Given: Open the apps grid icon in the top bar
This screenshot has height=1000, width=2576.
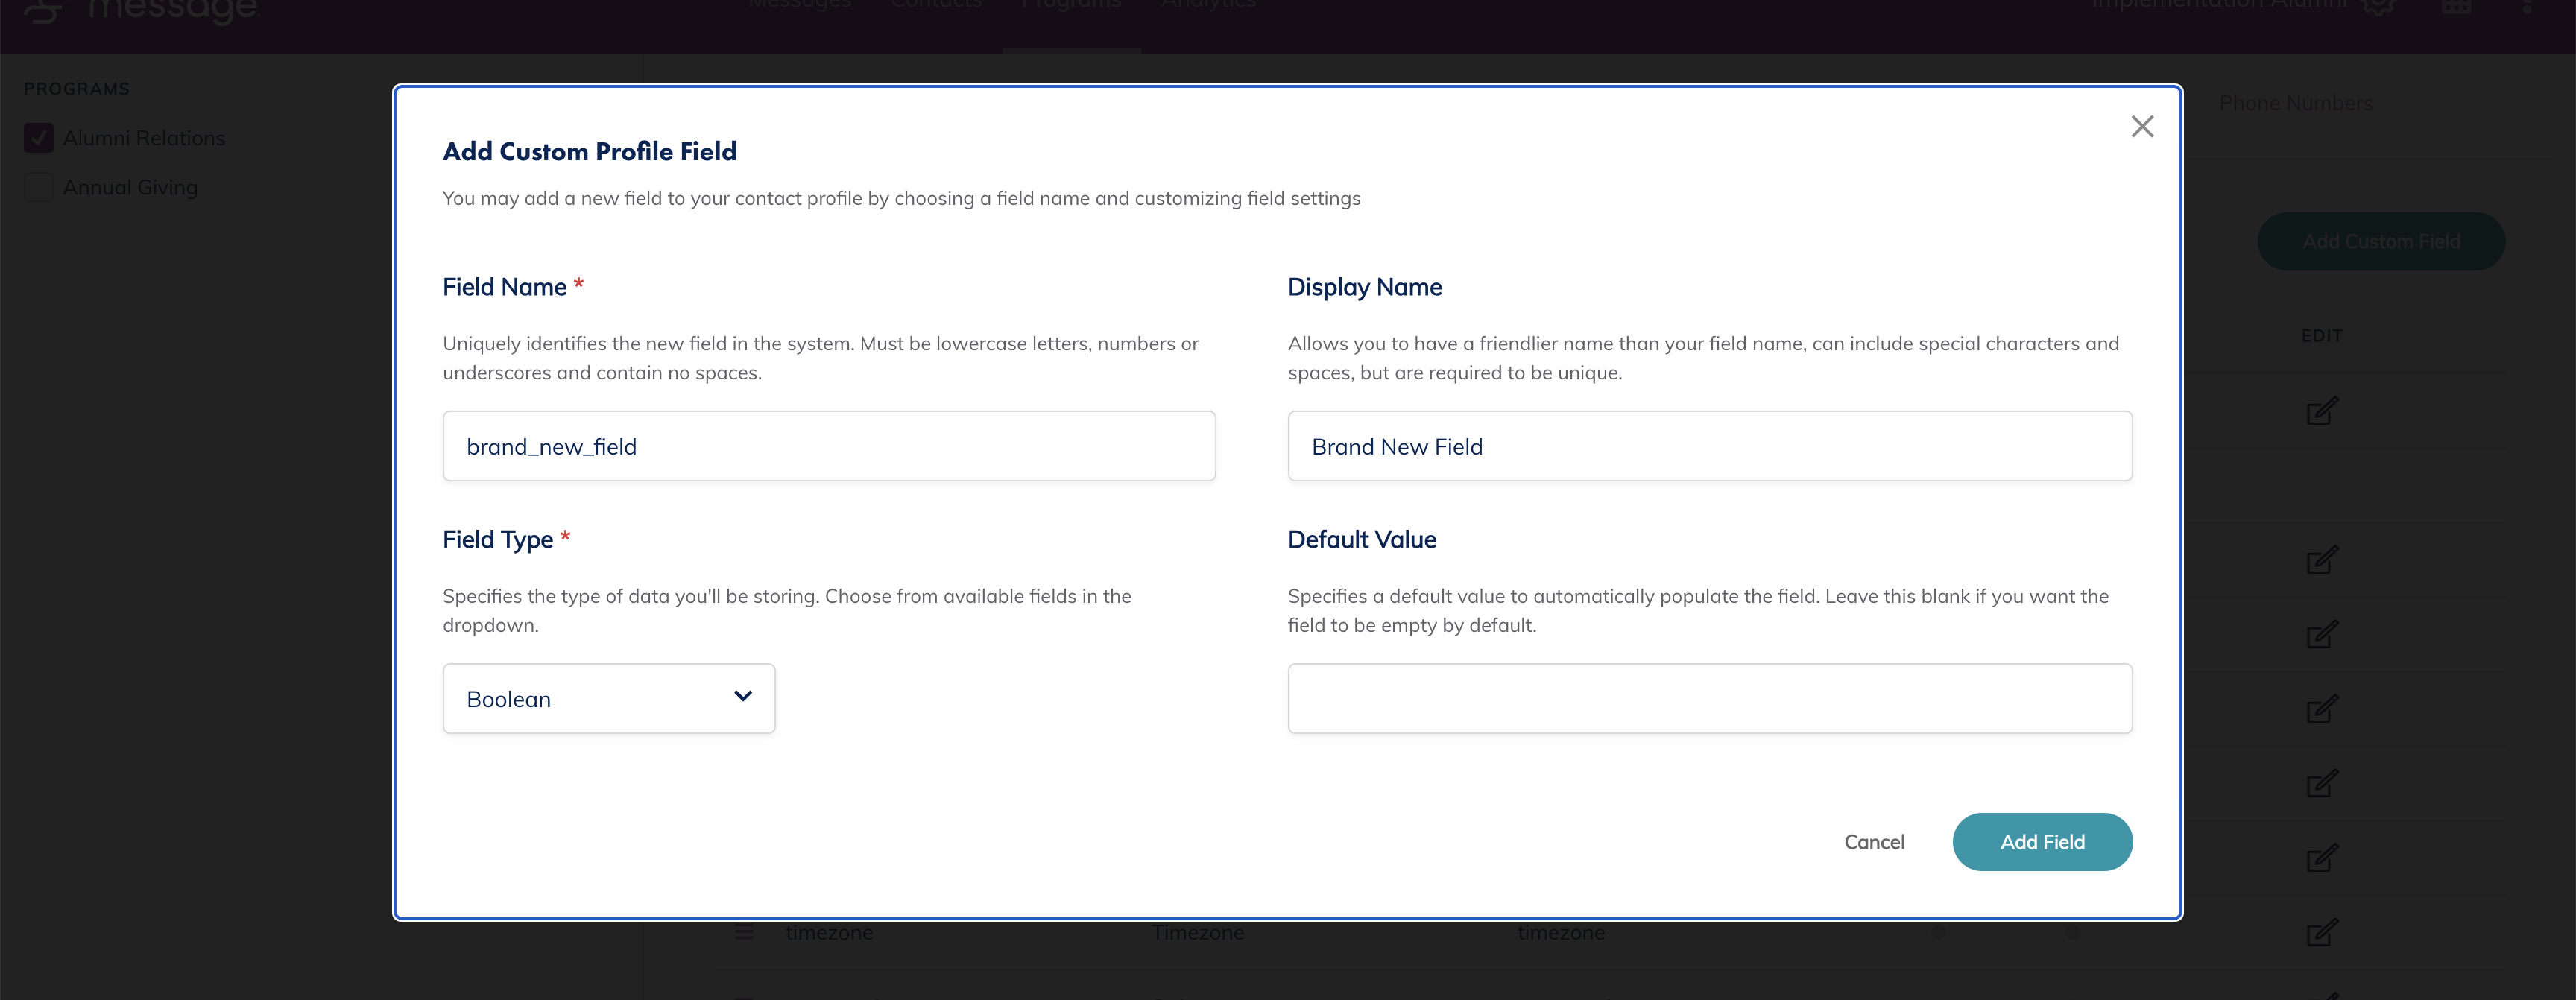Looking at the screenshot, I should [x=2455, y=6].
